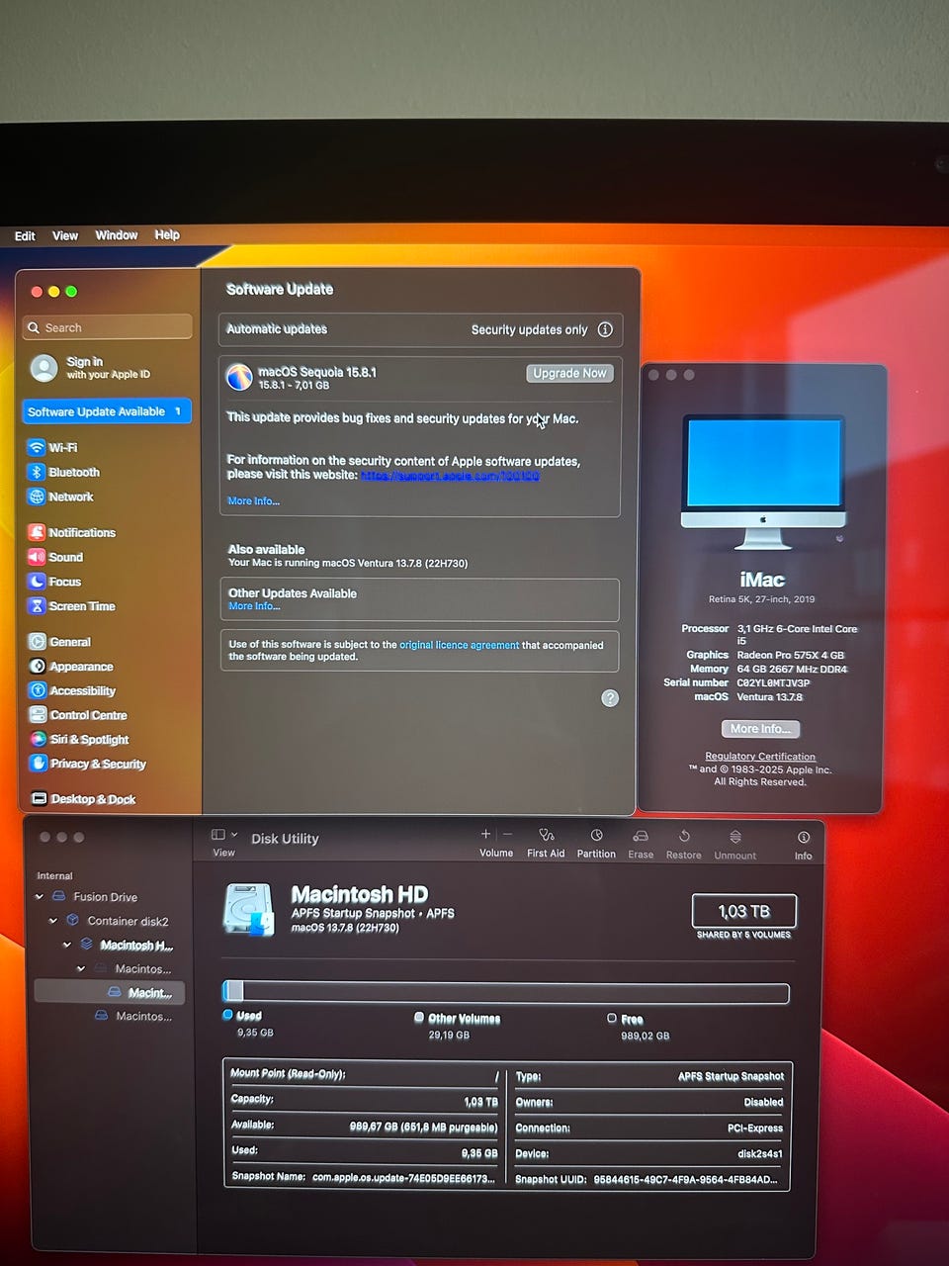Unmount the selected volume in Disk Utility
The width and height of the screenshot is (949, 1266).
click(x=735, y=844)
